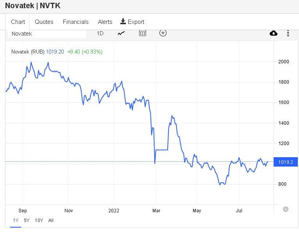Click the Novatek (RUB) series legend label

coord(28,52)
